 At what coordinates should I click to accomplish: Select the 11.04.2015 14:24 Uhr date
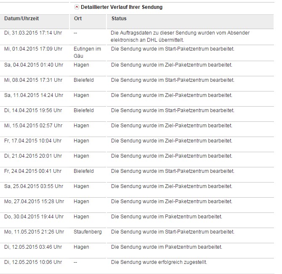click(x=34, y=95)
